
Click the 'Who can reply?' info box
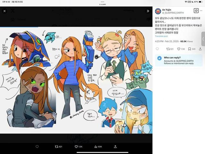click(179, 60)
